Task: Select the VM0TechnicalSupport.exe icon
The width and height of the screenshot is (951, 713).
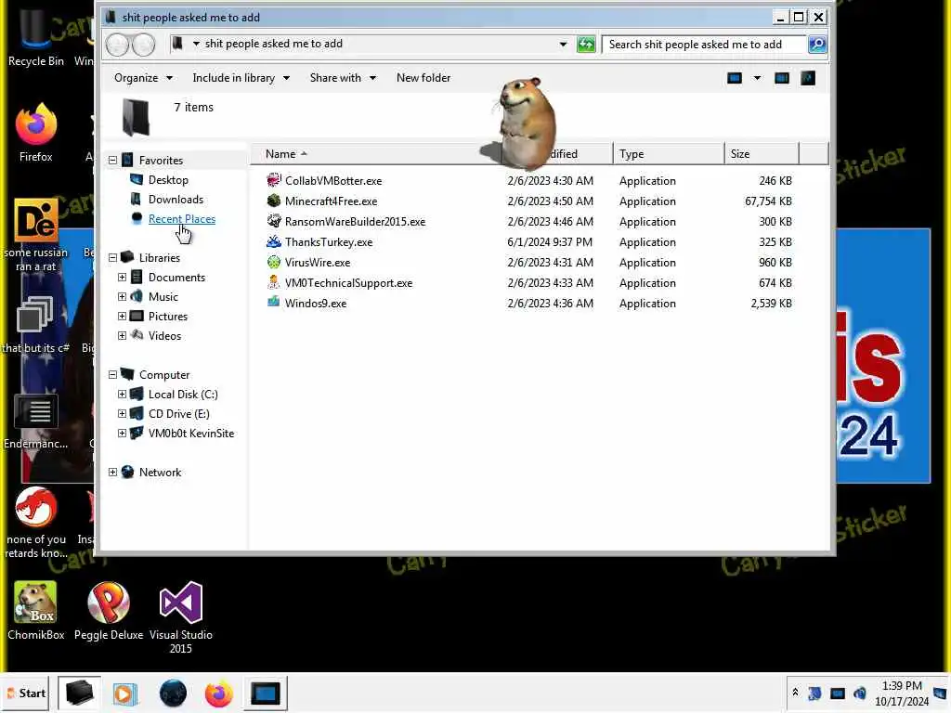Action: [x=274, y=282]
